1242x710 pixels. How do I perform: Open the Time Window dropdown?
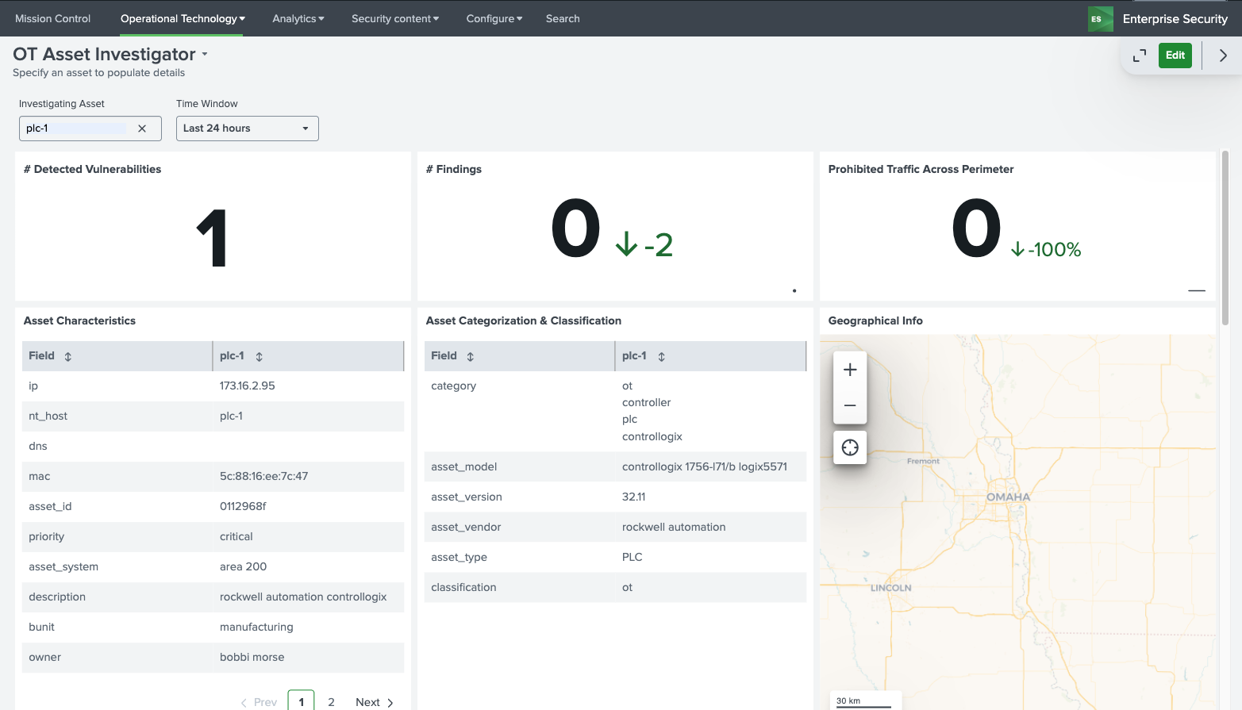(247, 129)
